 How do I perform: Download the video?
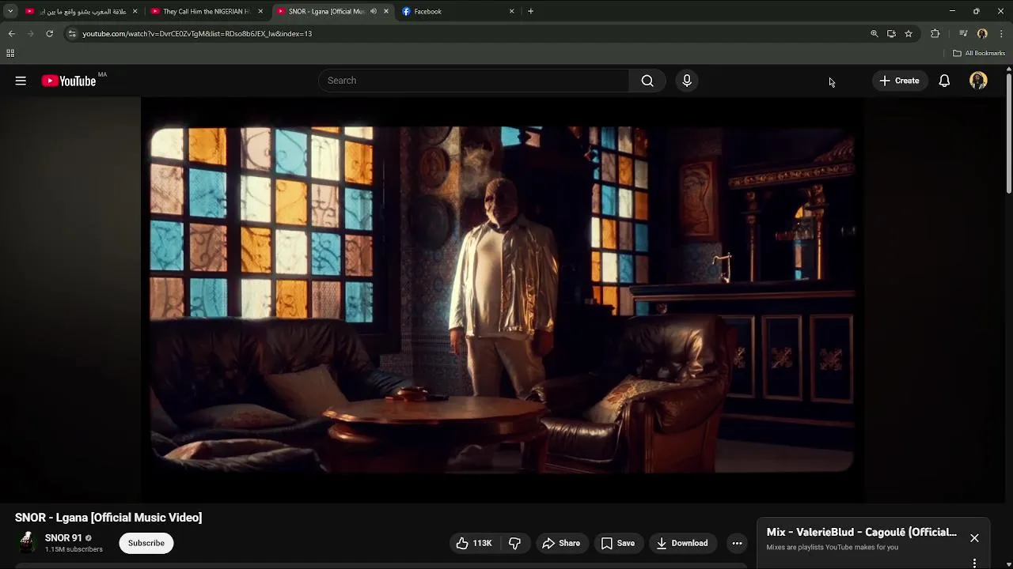point(682,543)
